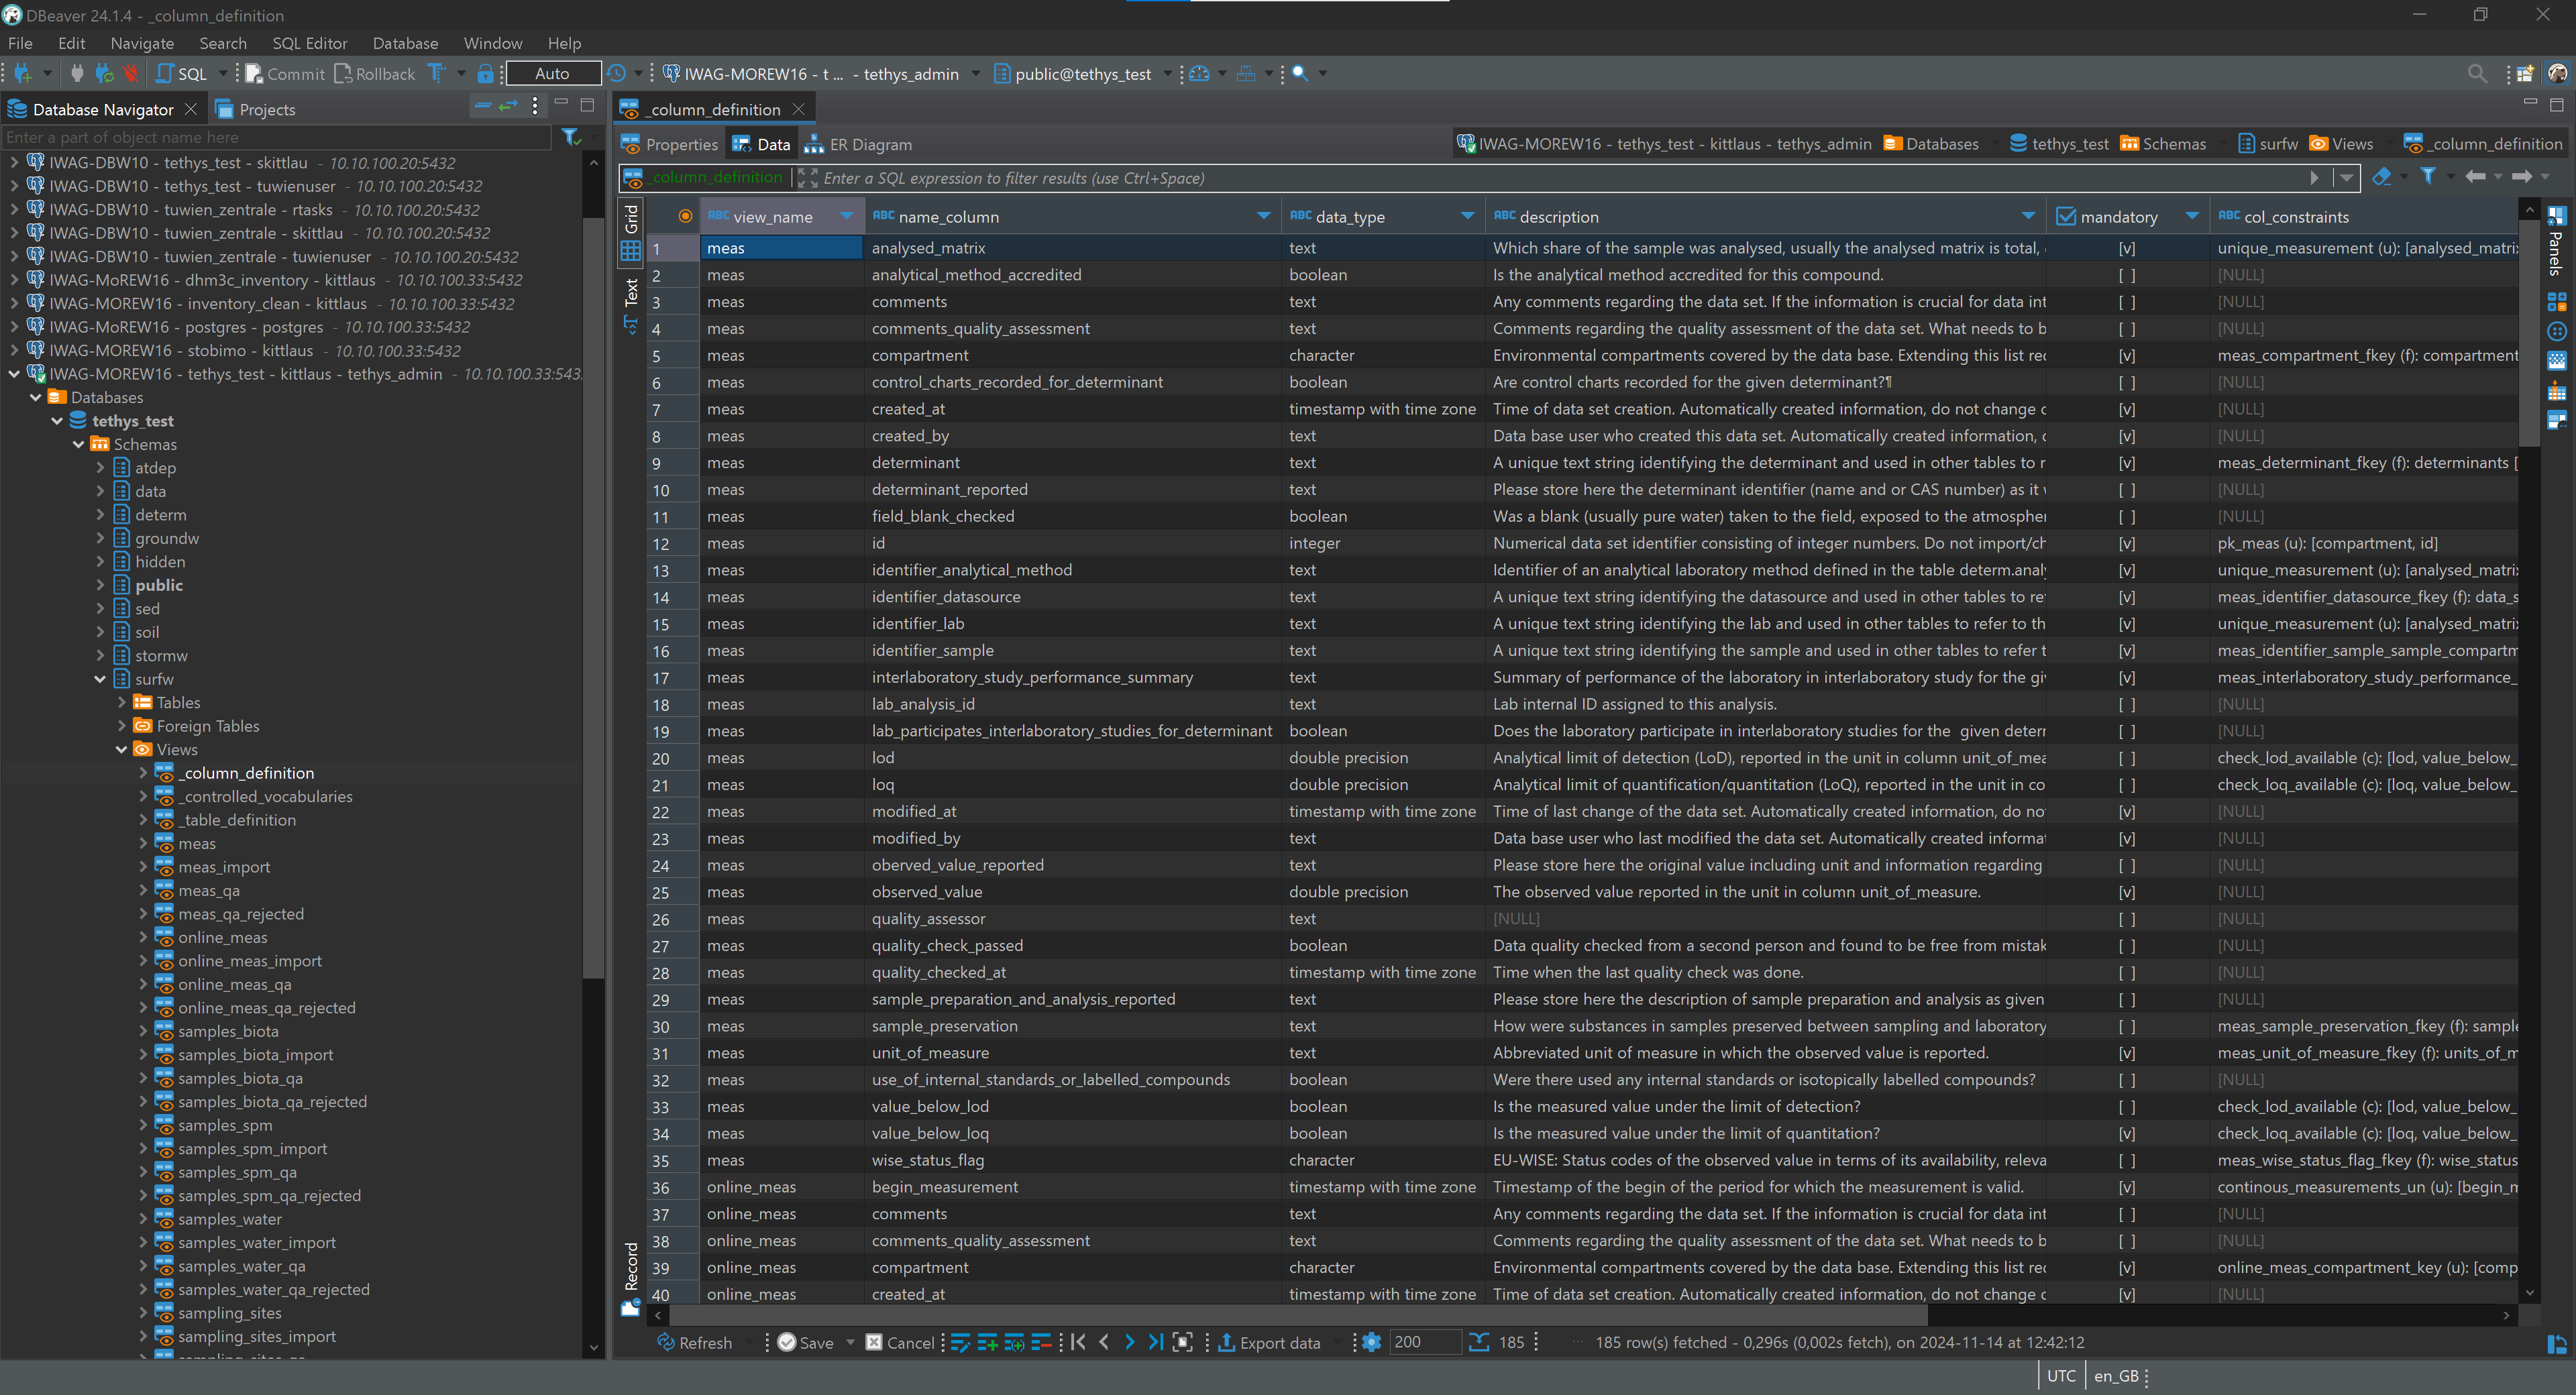The height and width of the screenshot is (1395, 2576).
Task: Open result set configuration gear icon
Action: pos(1371,1343)
